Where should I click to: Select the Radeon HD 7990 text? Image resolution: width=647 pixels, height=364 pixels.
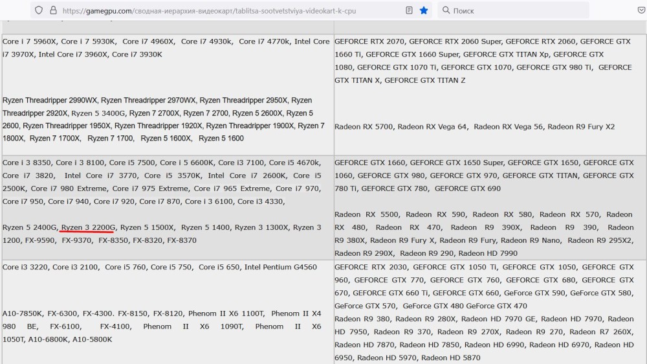488,253
